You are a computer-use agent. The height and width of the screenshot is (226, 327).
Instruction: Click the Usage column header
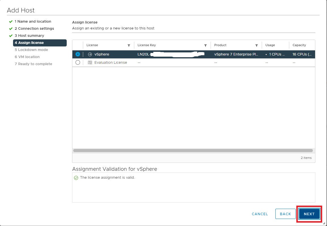pos(270,45)
